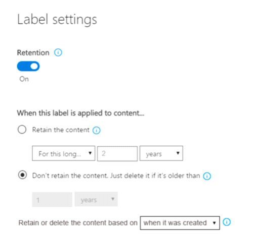255x234 pixels.
Task: Click the Label settings heading
Action: 57,20
